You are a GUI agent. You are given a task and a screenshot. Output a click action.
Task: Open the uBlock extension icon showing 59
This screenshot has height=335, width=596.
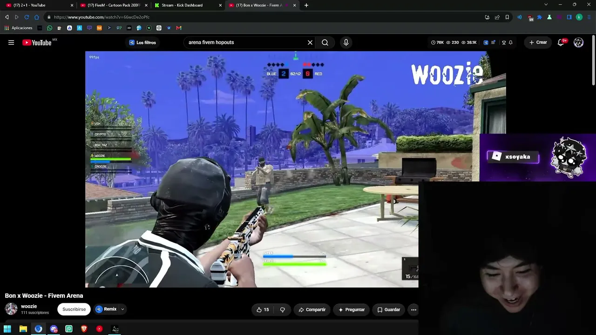pos(530,18)
